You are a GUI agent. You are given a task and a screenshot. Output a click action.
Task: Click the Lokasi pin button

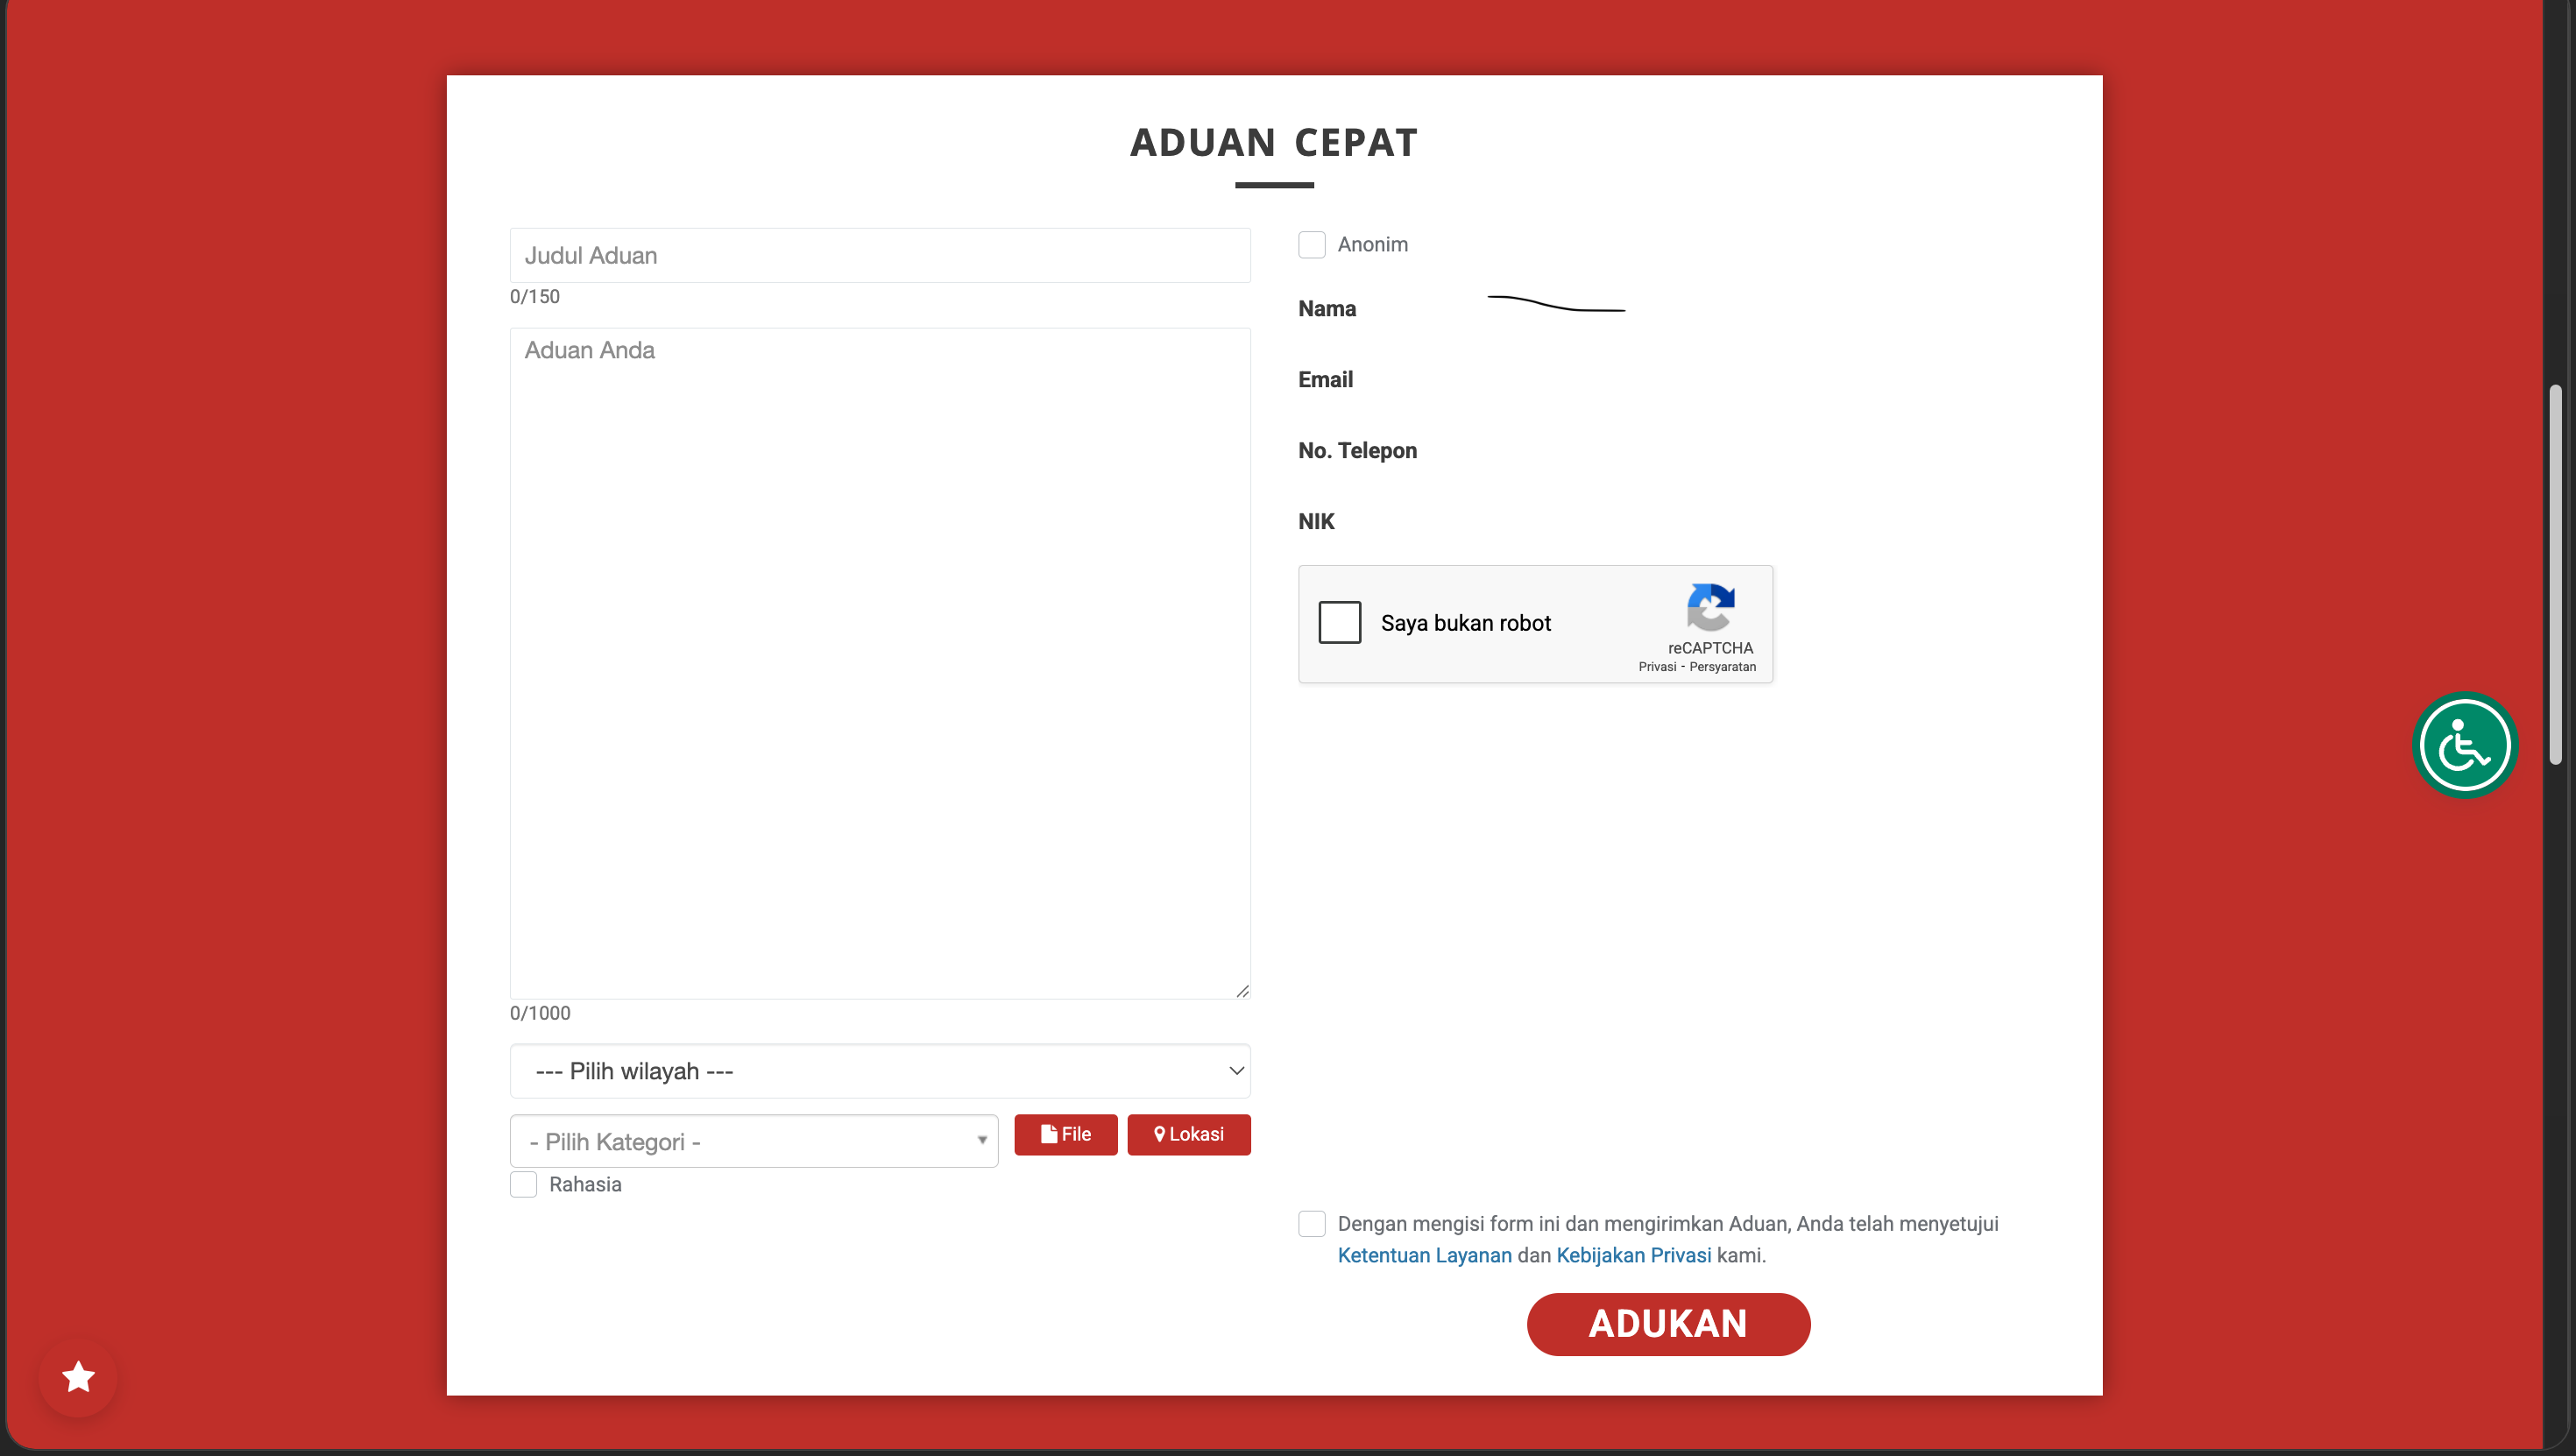[x=1188, y=1134]
